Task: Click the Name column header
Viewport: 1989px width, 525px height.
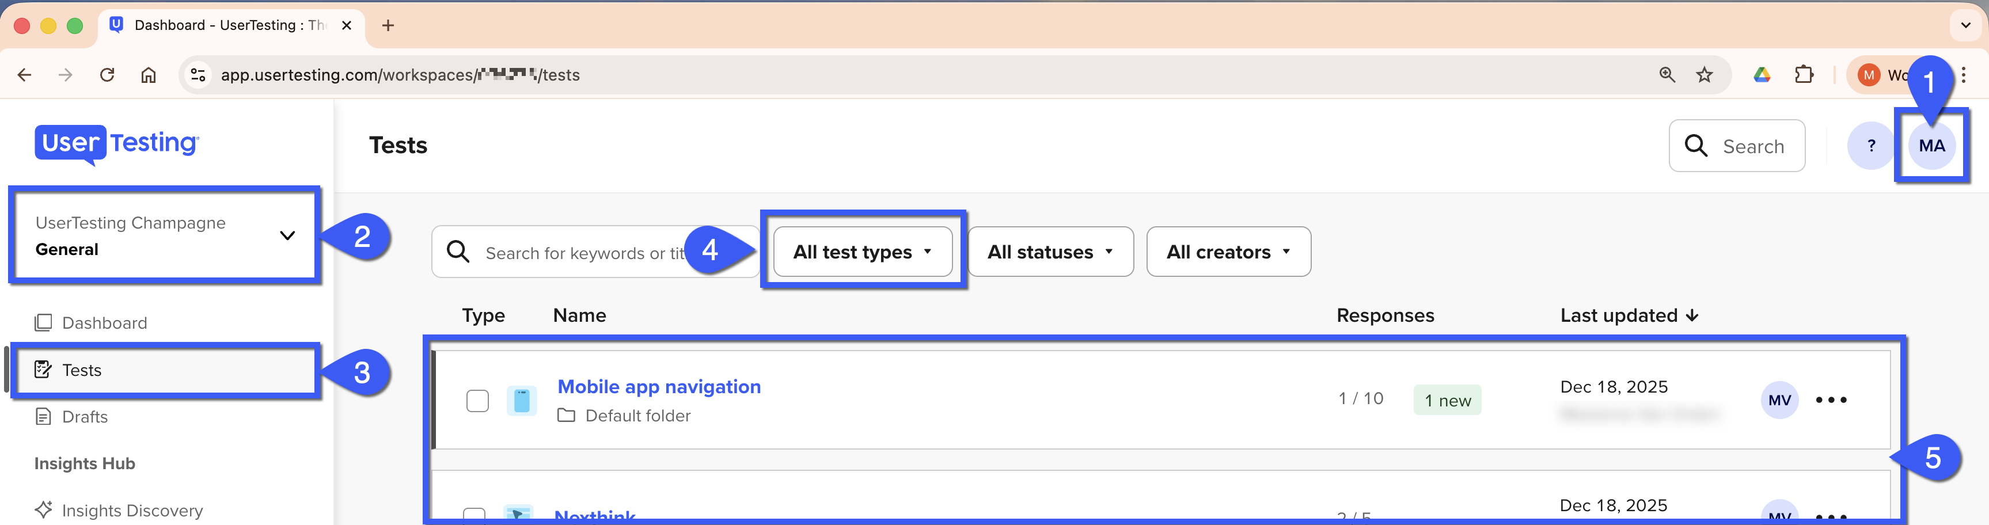Action: [580, 316]
